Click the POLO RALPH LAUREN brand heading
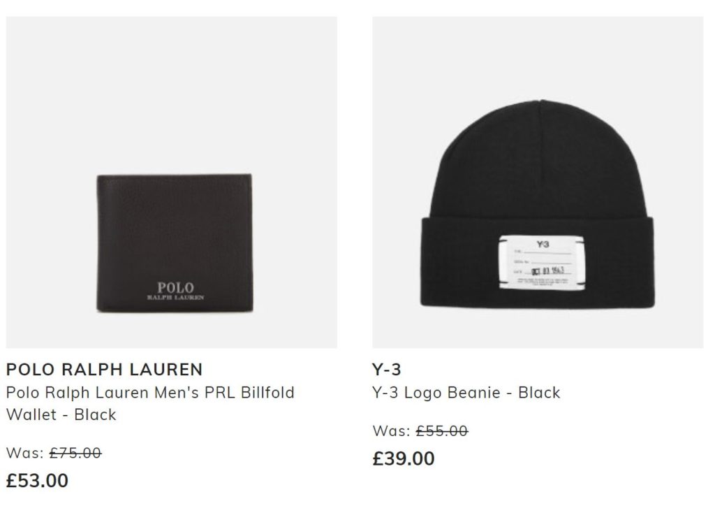 pyautogui.click(x=105, y=370)
